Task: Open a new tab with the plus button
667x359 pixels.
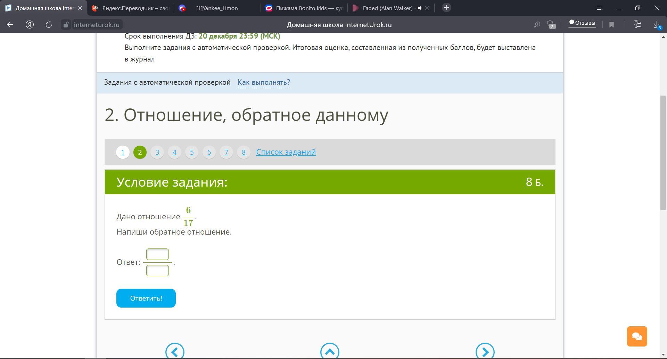Action: pyautogui.click(x=446, y=8)
